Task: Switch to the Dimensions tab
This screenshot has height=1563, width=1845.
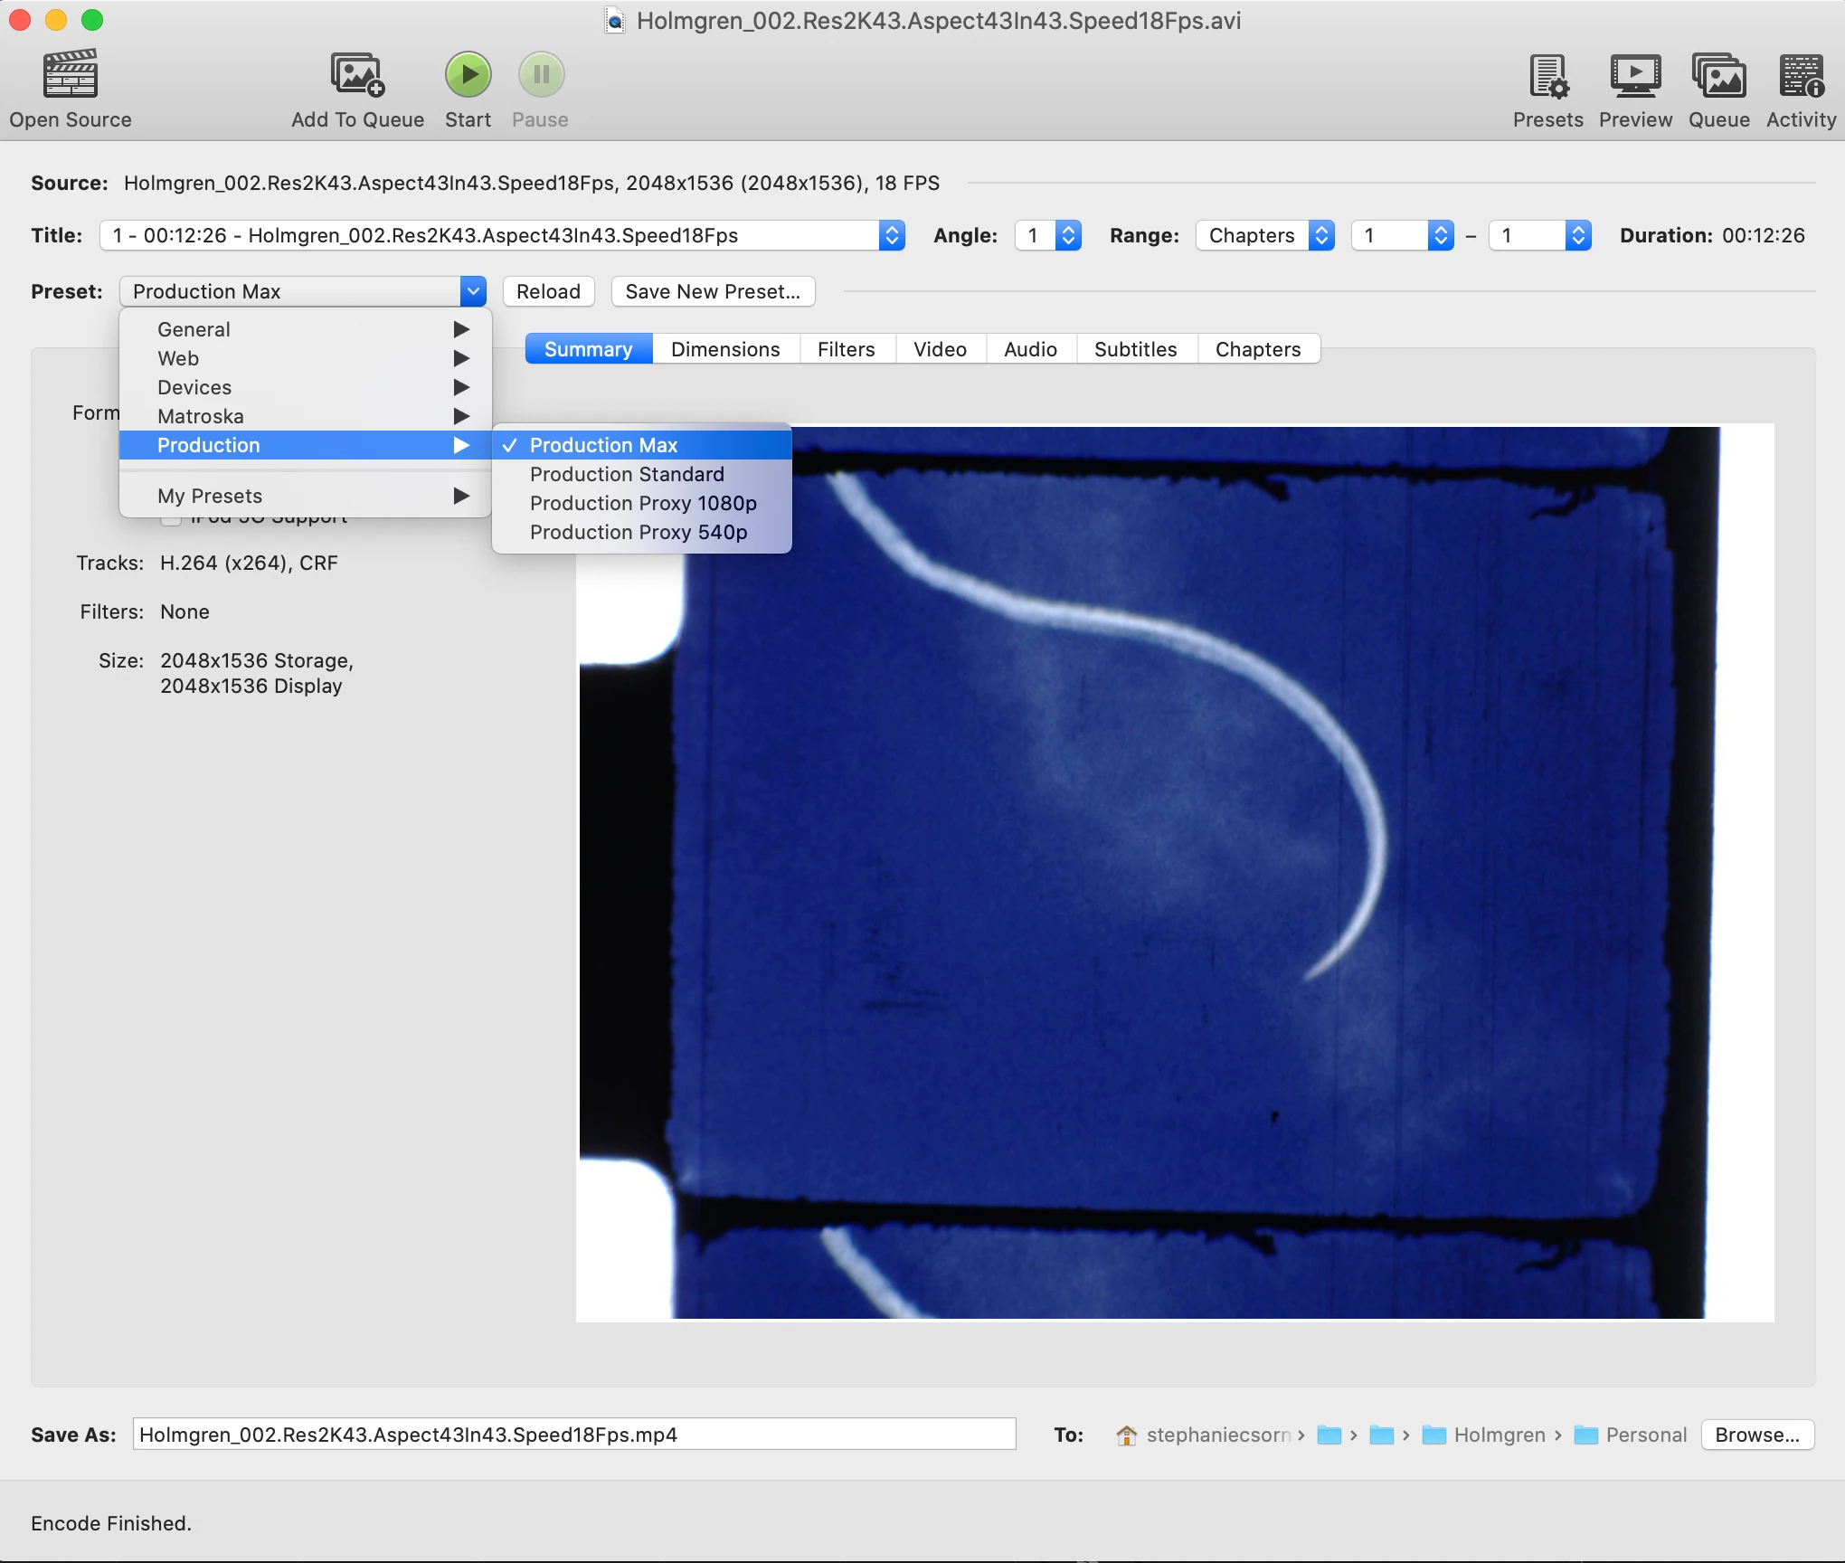Action: pyautogui.click(x=725, y=349)
